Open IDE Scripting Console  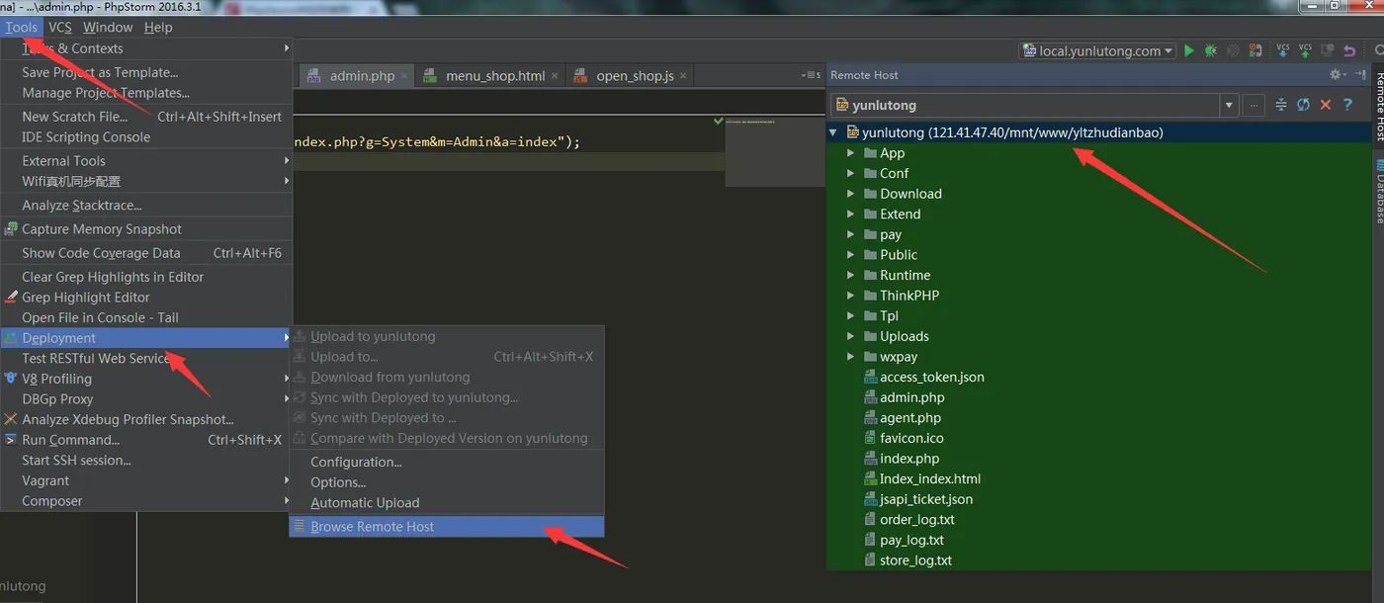146,136
